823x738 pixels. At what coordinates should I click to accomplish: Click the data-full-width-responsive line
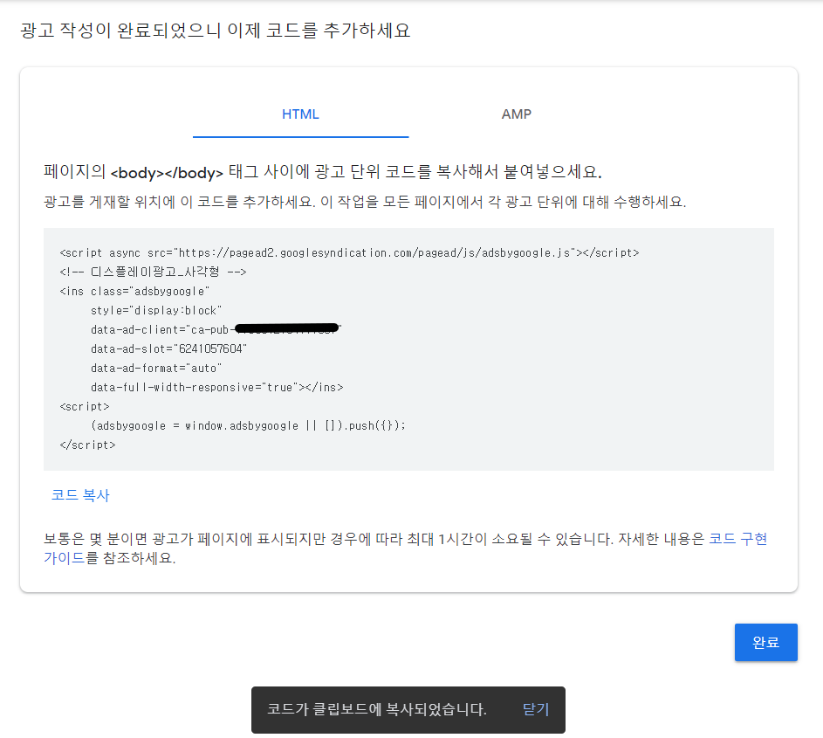tap(216, 387)
